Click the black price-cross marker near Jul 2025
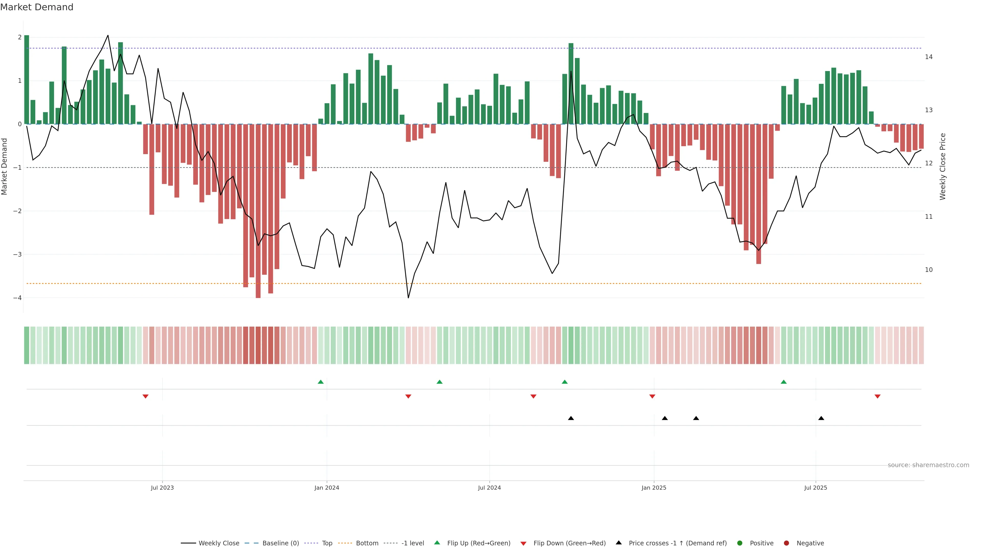982x552 pixels. tap(821, 418)
